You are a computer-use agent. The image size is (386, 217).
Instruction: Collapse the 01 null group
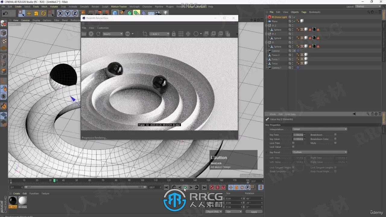(x=266, y=42)
